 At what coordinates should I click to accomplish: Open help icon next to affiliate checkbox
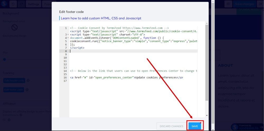[9, 120]
